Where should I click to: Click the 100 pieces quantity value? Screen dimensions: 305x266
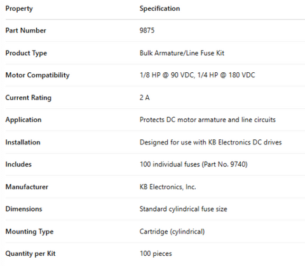point(156,253)
